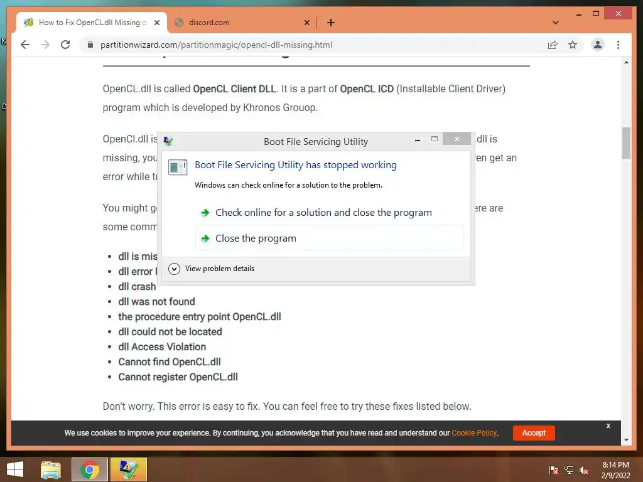643x482 pixels.
Task: Minimize the Boot File Servicing Utility dialog
Action: point(418,140)
